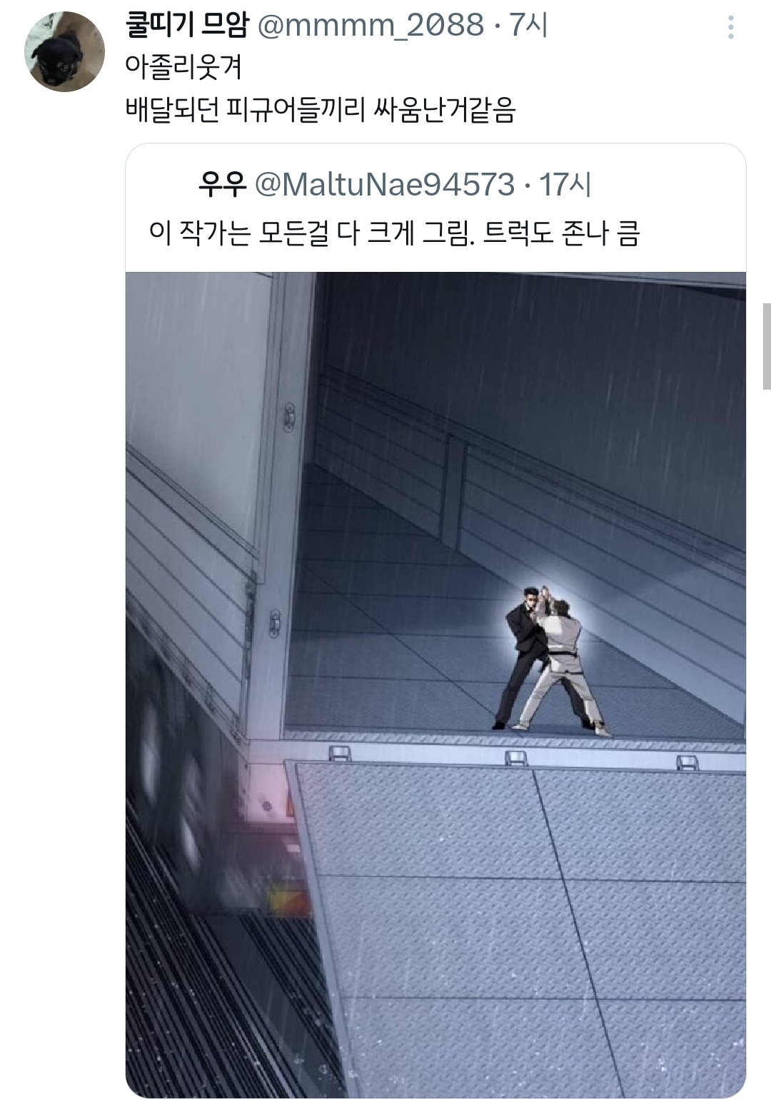Open profile via display name 쿨띠기 므암
Image resolution: width=771 pixels, height=1099 pixels.
point(187,25)
